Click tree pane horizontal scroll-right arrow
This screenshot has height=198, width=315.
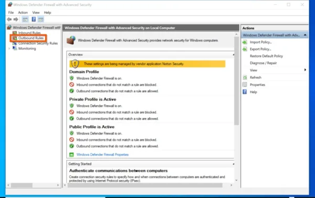point(58,185)
